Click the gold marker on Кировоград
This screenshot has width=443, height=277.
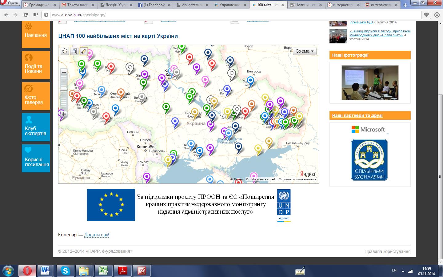pyautogui.click(x=195, y=113)
